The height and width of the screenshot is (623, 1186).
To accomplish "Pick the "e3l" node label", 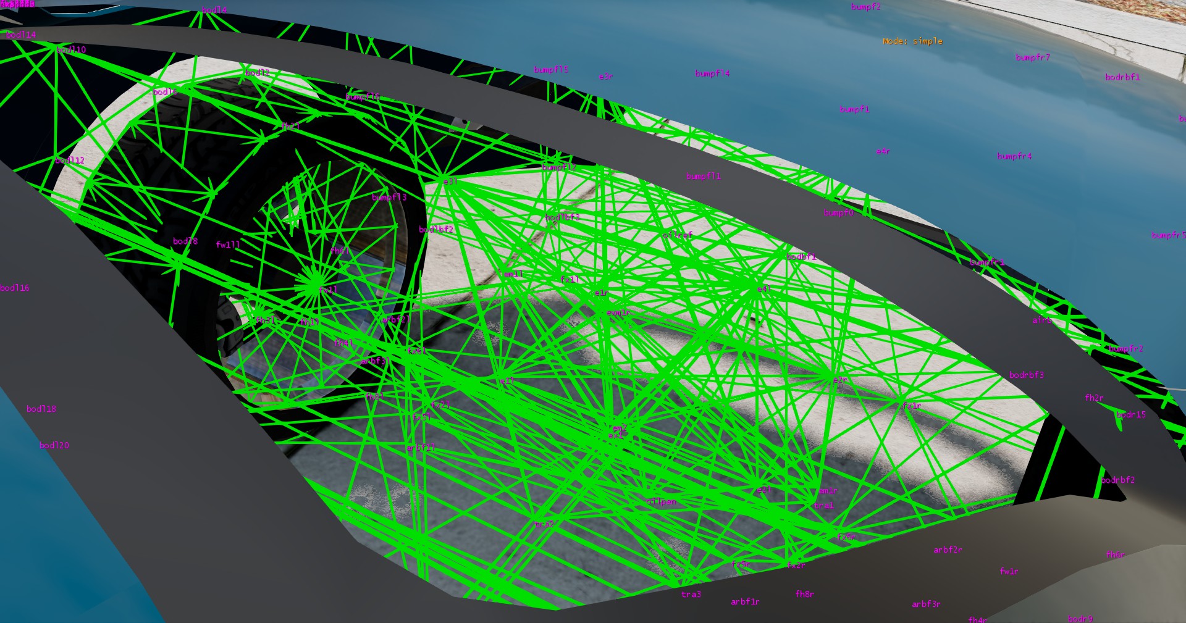I will click(450, 182).
